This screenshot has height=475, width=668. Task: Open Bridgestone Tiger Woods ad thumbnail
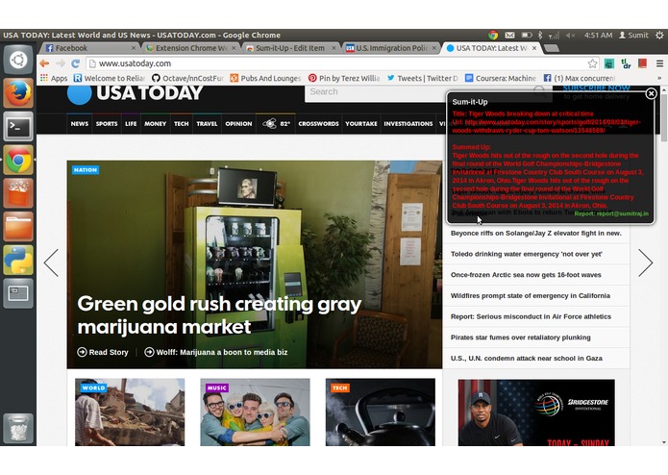pos(536,412)
